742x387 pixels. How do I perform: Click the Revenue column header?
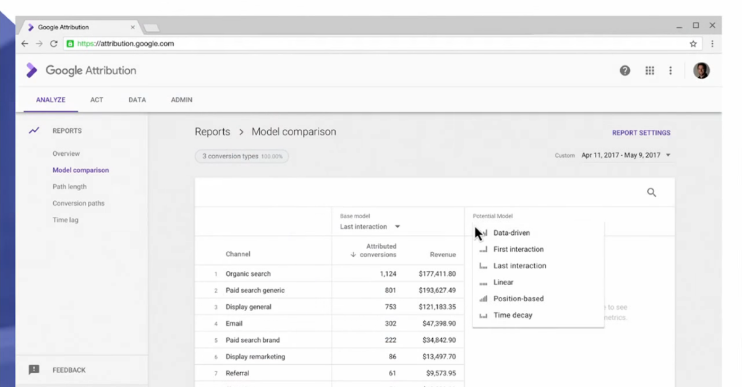coord(443,254)
